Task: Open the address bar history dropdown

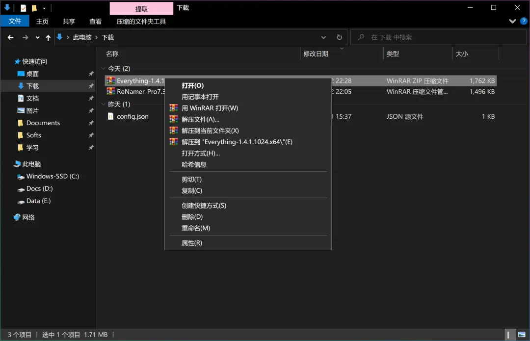Action: click(x=323, y=37)
